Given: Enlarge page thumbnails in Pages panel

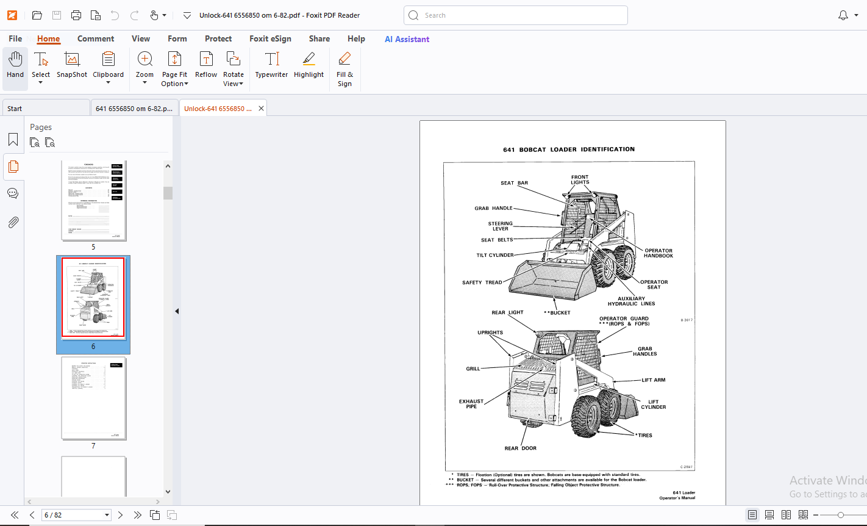Looking at the screenshot, I should pyautogui.click(x=35, y=143).
